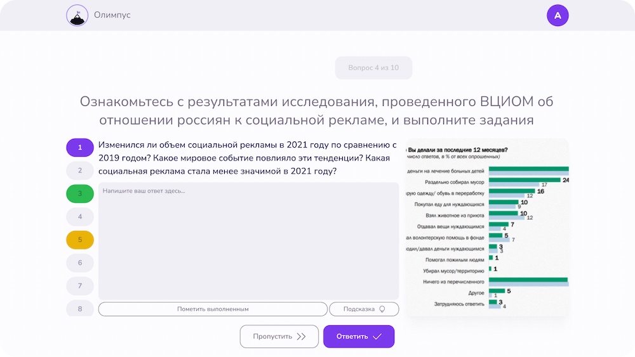Click the chart title Вы делали за последние 12 месяцев
Viewport: 635px width, 357px height.
[458, 150]
